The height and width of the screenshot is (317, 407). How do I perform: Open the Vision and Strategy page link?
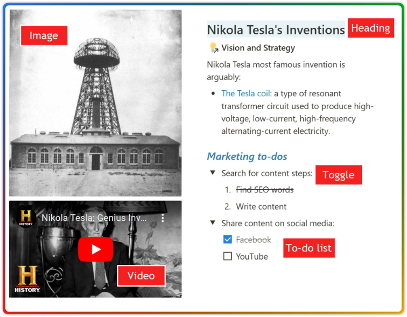258,48
